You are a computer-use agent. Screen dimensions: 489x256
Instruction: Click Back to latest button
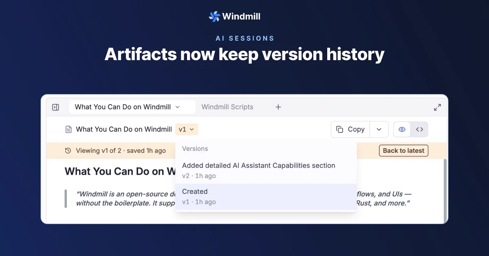click(x=403, y=150)
